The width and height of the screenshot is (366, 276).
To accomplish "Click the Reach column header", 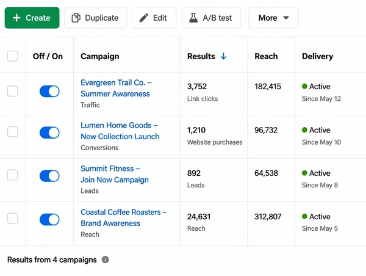I will [266, 56].
